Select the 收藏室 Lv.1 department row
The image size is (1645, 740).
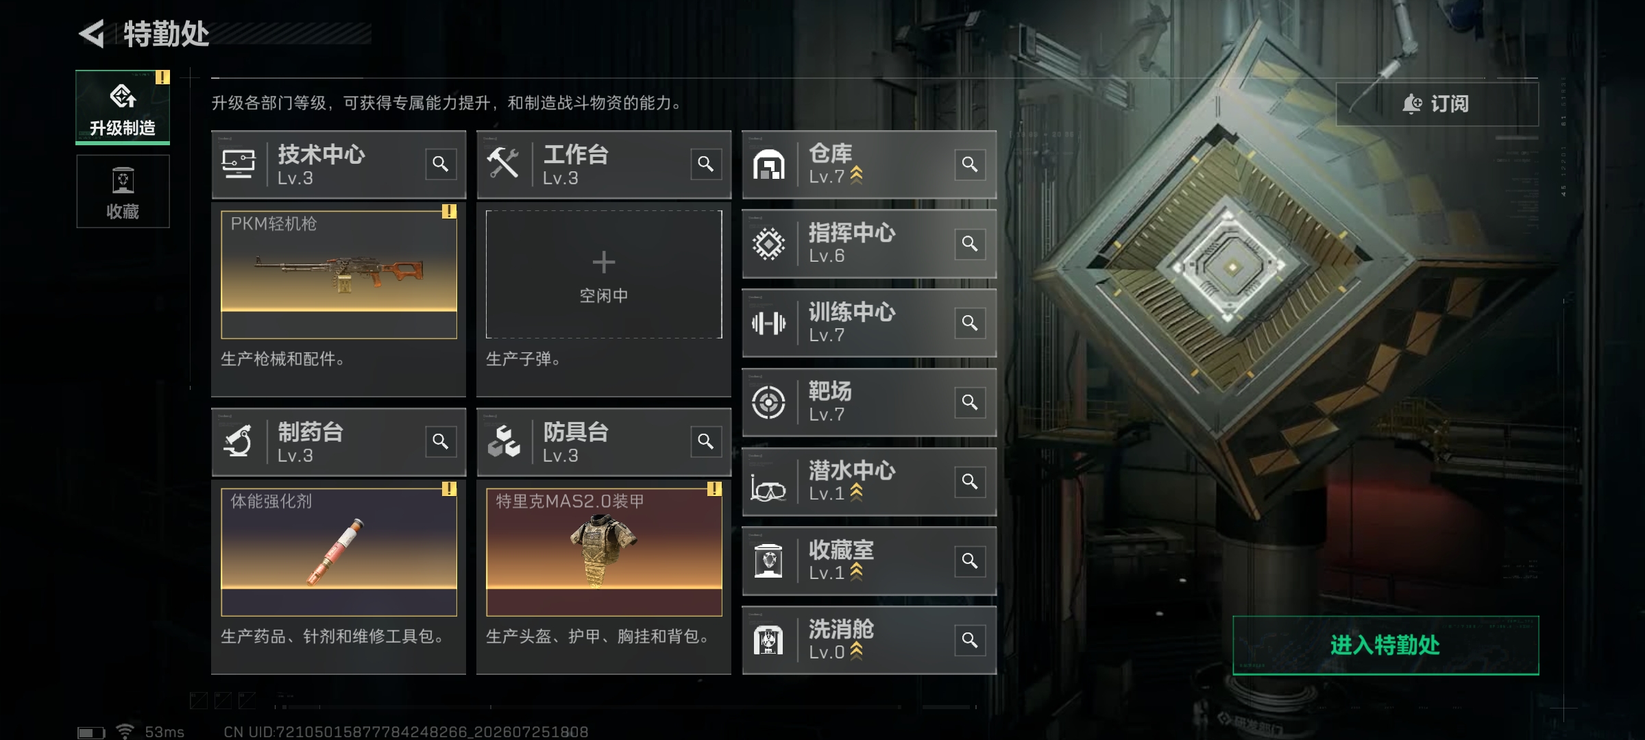pyautogui.click(x=869, y=560)
